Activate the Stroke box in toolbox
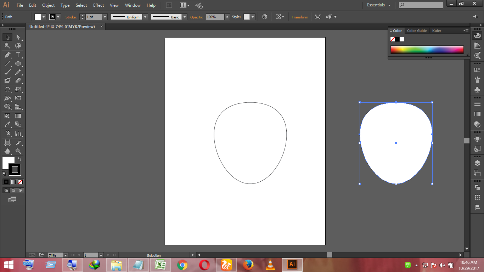The image size is (484, 272). tap(15, 170)
